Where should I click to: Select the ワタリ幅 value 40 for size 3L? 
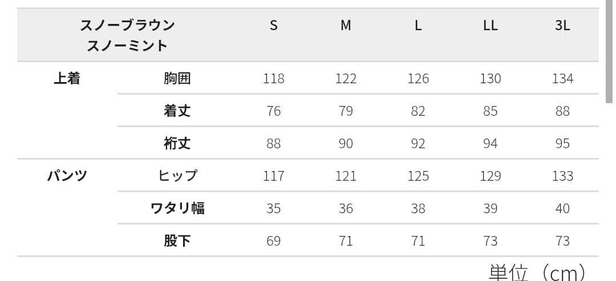click(562, 208)
